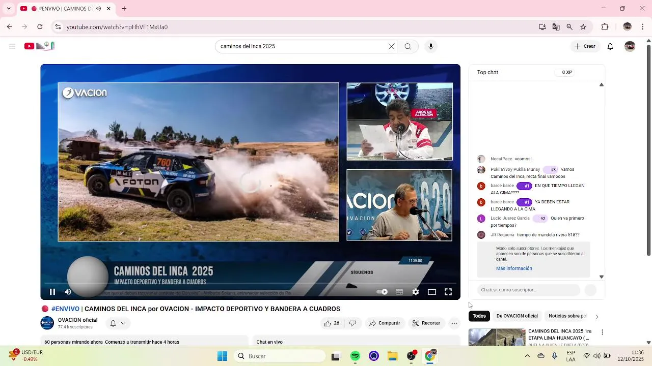
Task: Pause the live video
Action: [x=52, y=292]
